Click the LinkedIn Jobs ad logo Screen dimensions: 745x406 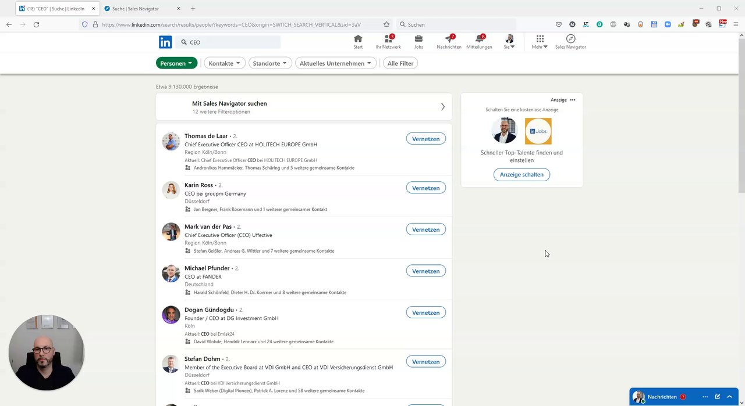click(538, 131)
